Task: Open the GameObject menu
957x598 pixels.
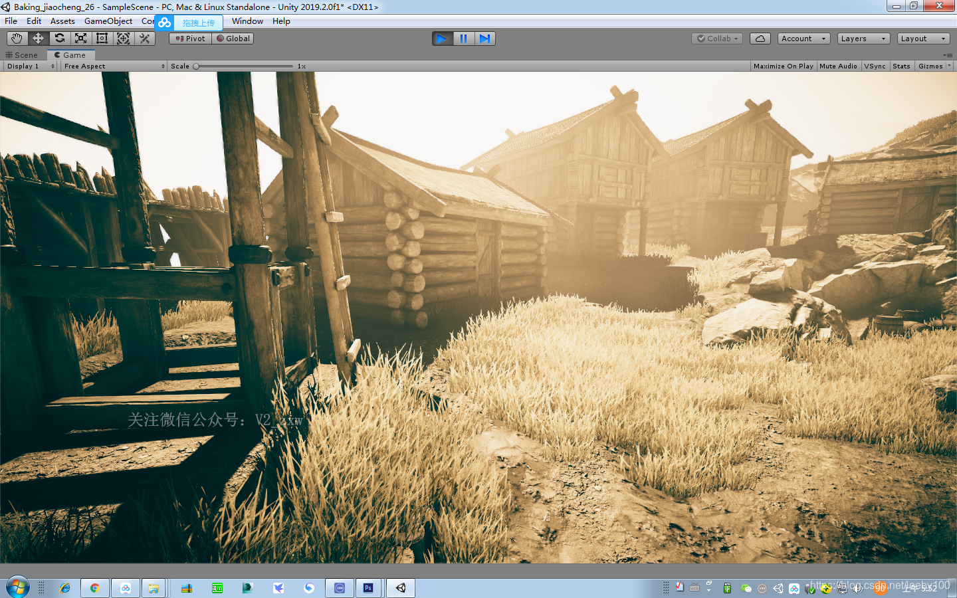Action: point(108,21)
